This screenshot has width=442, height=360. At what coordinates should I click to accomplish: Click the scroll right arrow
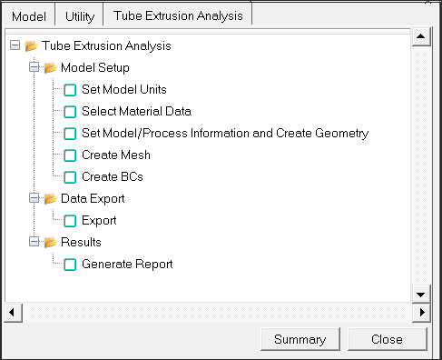[421, 312]
